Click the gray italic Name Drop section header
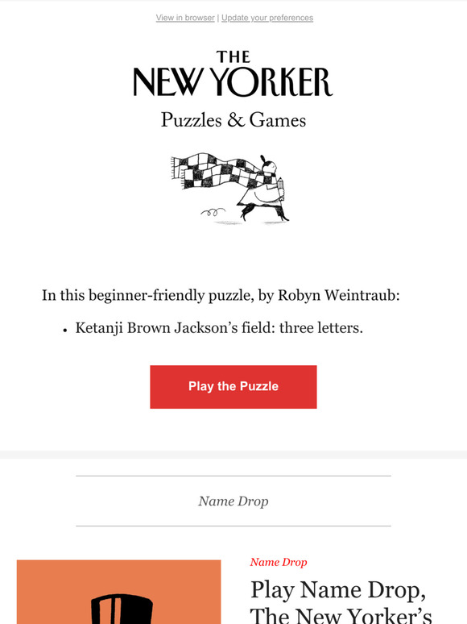Viewport: 467px width, 624px height. [233, 501]
